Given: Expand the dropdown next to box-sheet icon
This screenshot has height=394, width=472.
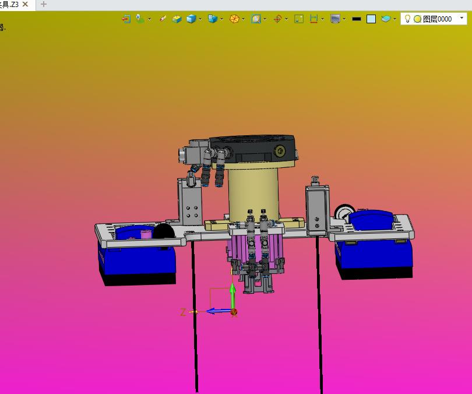Looking at the screenshot, I should [222, 19].
